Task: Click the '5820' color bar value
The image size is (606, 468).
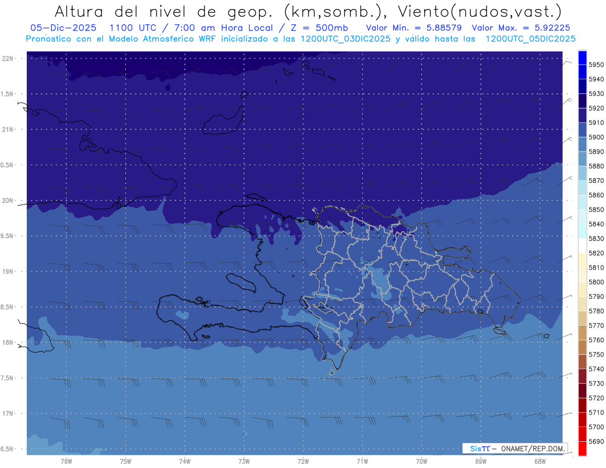Action: 596,253
